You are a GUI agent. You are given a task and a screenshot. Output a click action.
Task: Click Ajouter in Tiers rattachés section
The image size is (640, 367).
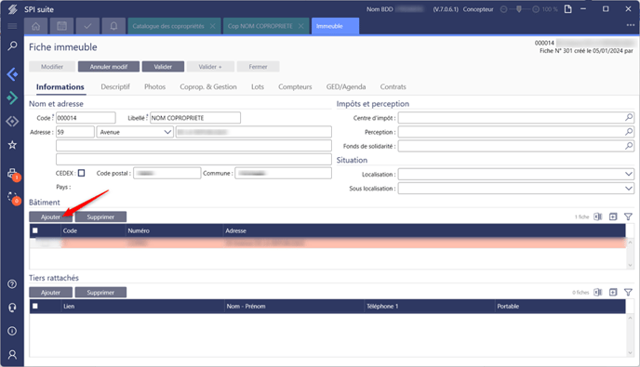tap(50, 293)
